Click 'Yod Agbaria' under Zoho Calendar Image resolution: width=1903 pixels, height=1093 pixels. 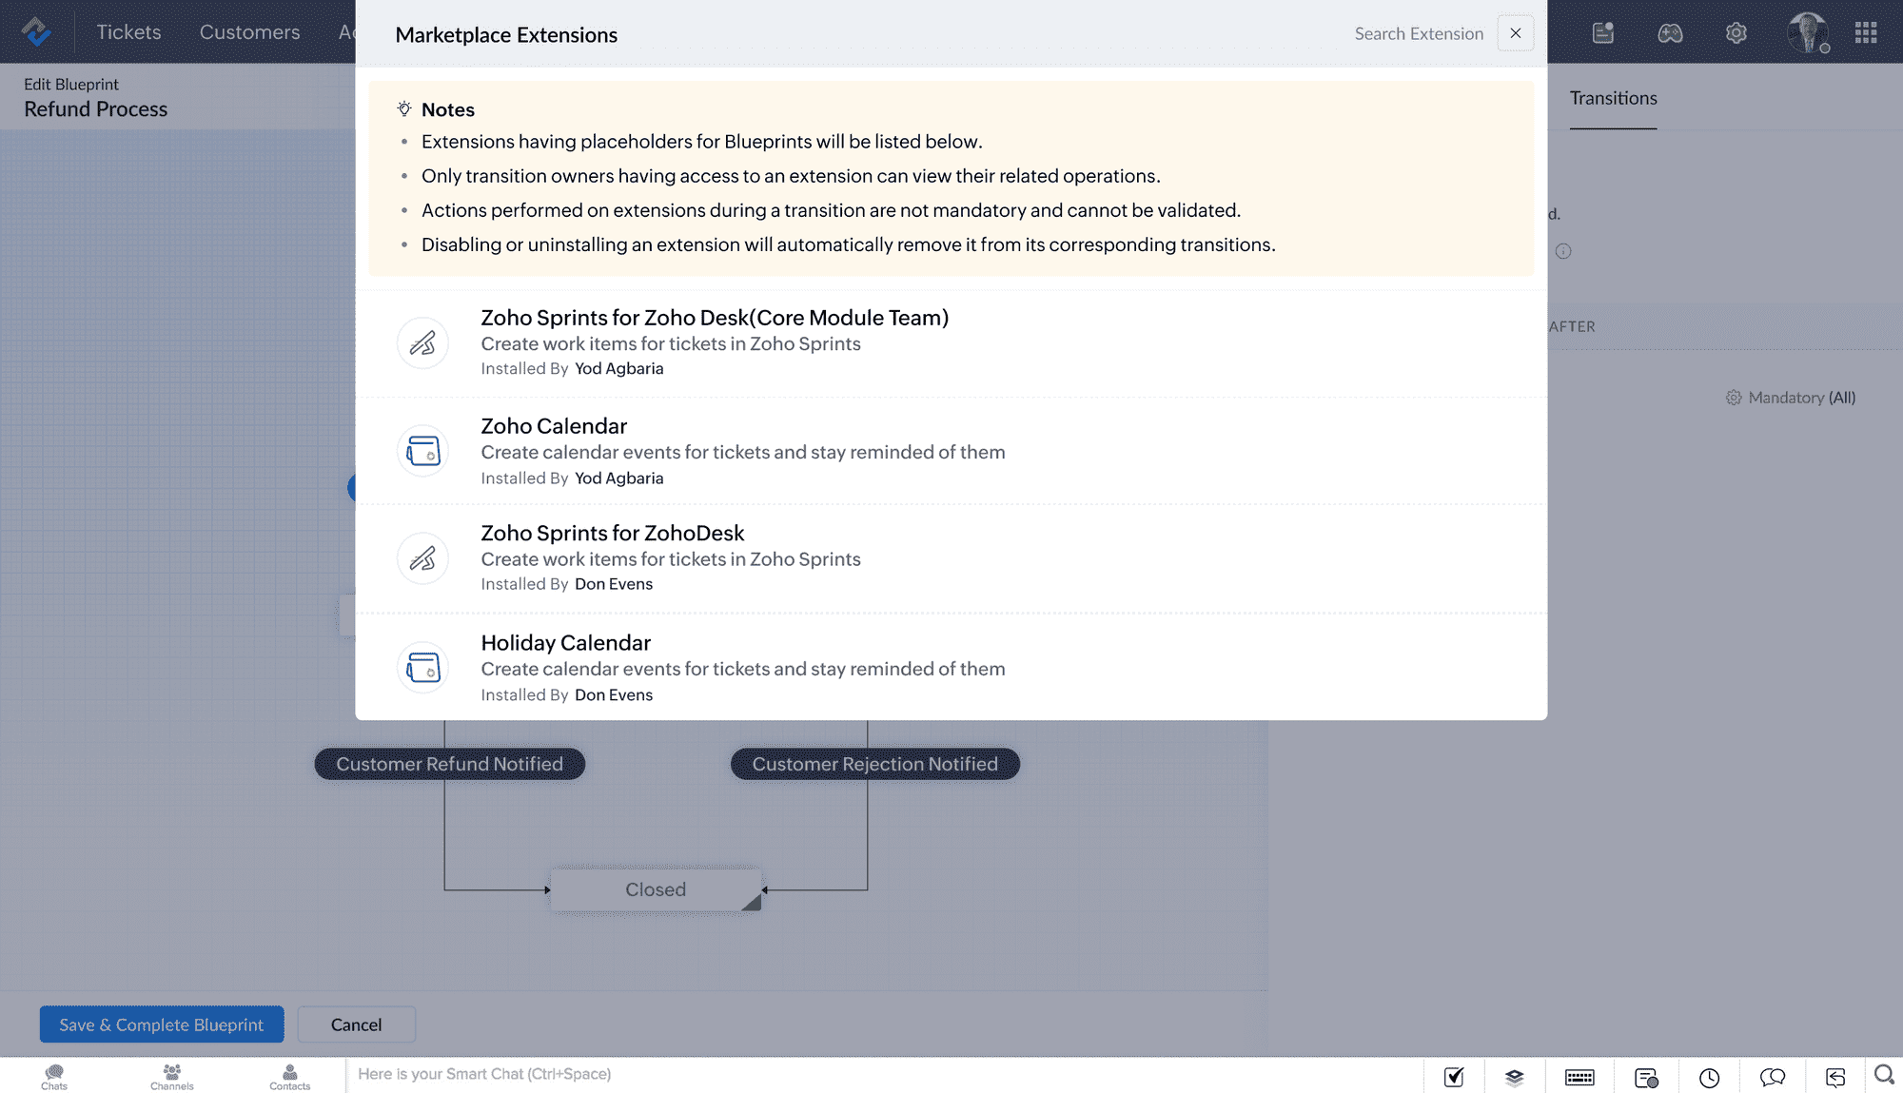pos(618,478)
